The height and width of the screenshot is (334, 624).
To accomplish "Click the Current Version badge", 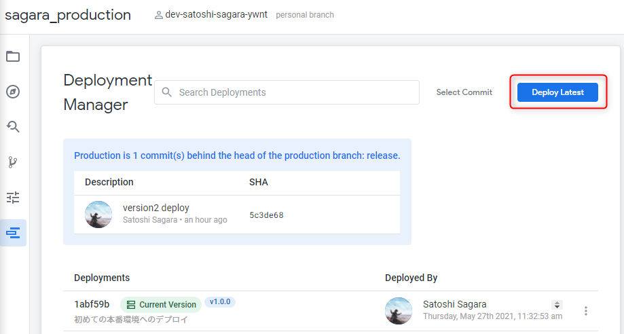I will point(161,305).
